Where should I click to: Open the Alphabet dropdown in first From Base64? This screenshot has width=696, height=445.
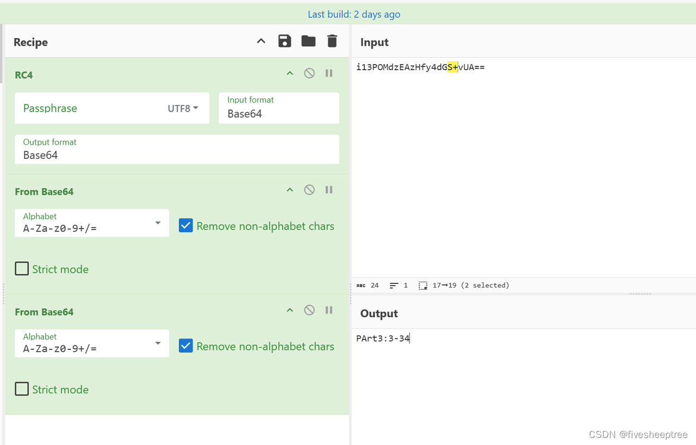(x=158, y=223)
